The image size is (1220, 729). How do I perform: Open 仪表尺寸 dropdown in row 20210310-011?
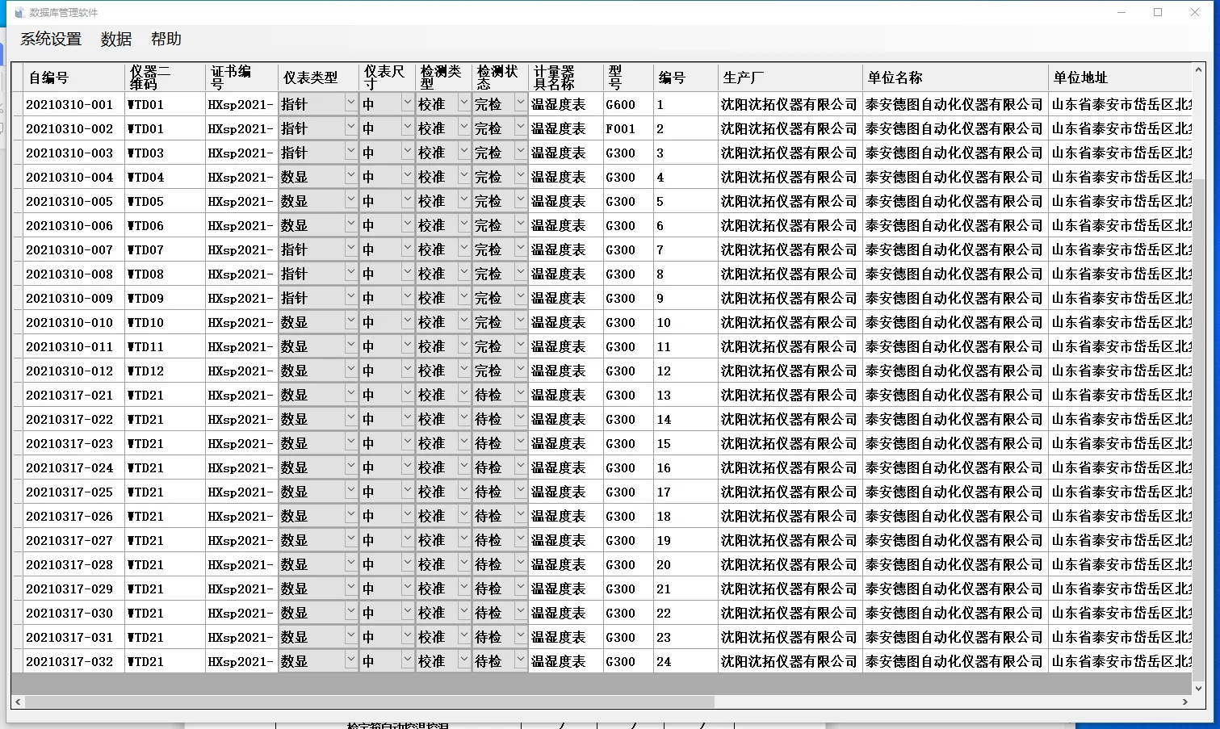coord(408,346)
